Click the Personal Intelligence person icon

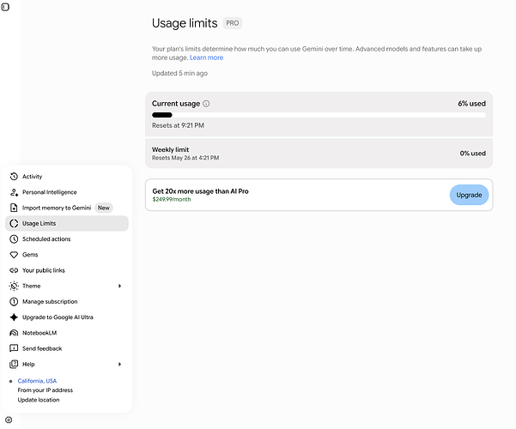[x=14, y=192]
